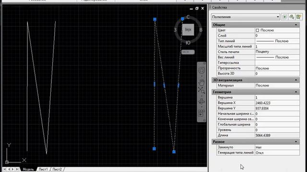Click the UCS origin icon
The image size is (307, 172).
click(7, 162)
